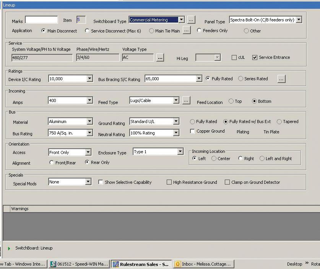
Task: Check Clamp on Ground Detector
Action: coord(227,182)
